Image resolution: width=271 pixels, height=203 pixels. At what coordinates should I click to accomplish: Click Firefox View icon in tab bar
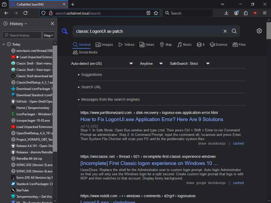4,4
